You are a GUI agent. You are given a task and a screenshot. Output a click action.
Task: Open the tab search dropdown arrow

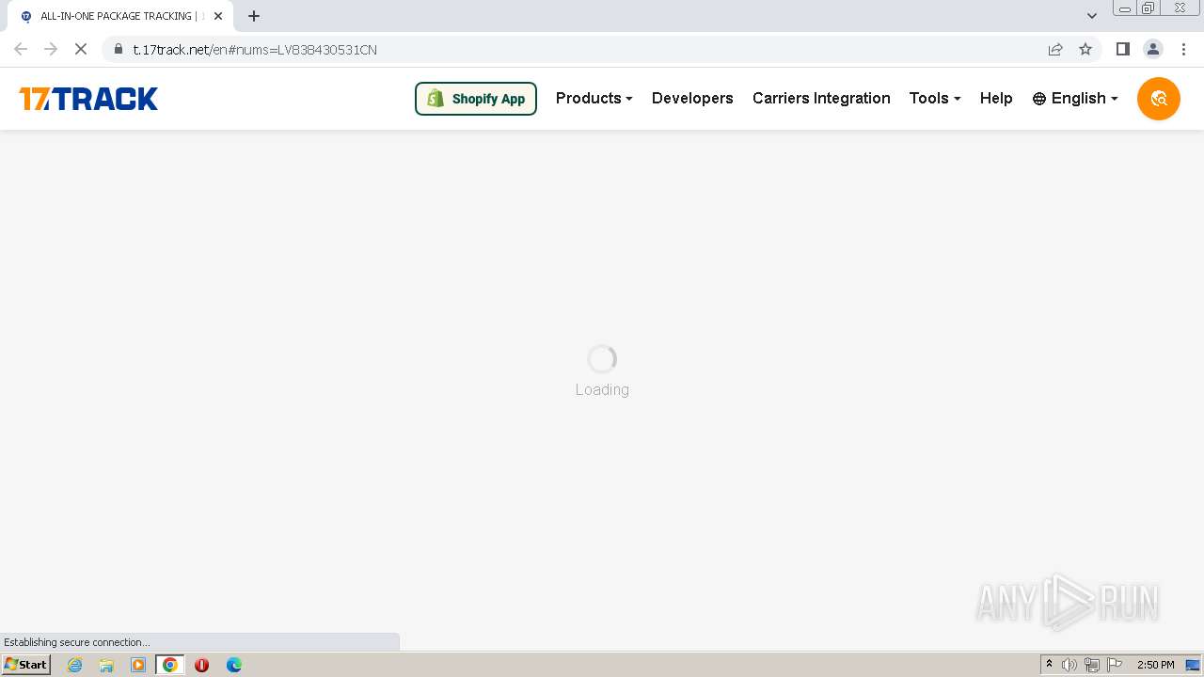[x=1092, y=16]
